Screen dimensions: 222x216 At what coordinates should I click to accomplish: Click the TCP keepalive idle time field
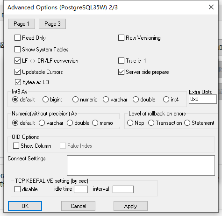[81, 189]
